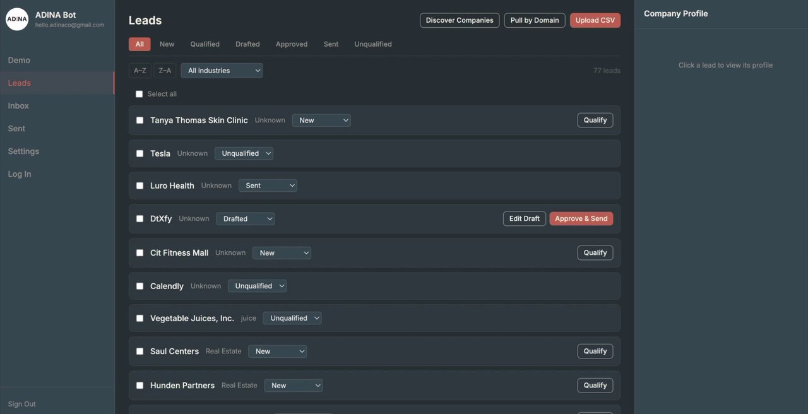Switch to the Sent filter tab
The height and width of the screenshot is (414, 808).
331,44
